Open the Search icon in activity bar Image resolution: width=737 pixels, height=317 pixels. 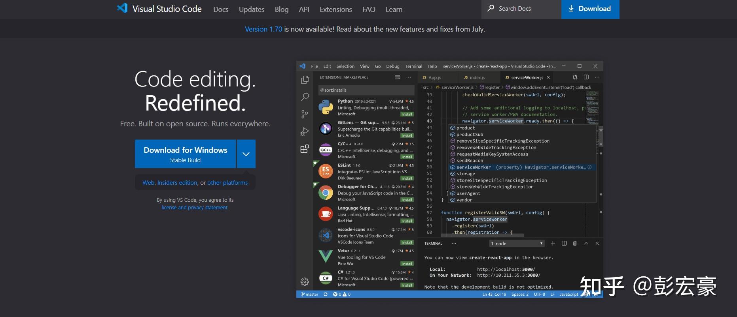click(x=305, y=97)
